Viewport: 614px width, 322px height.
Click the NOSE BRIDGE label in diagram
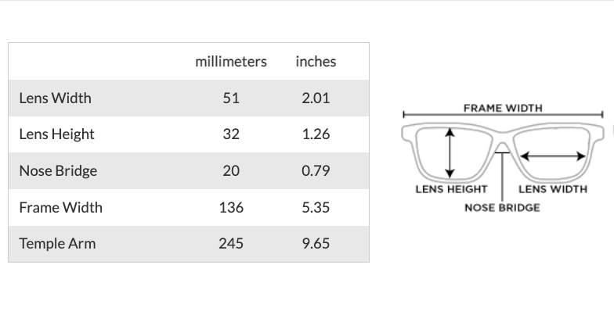click(502, 207)
